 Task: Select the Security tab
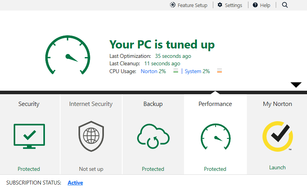point(30,134)
